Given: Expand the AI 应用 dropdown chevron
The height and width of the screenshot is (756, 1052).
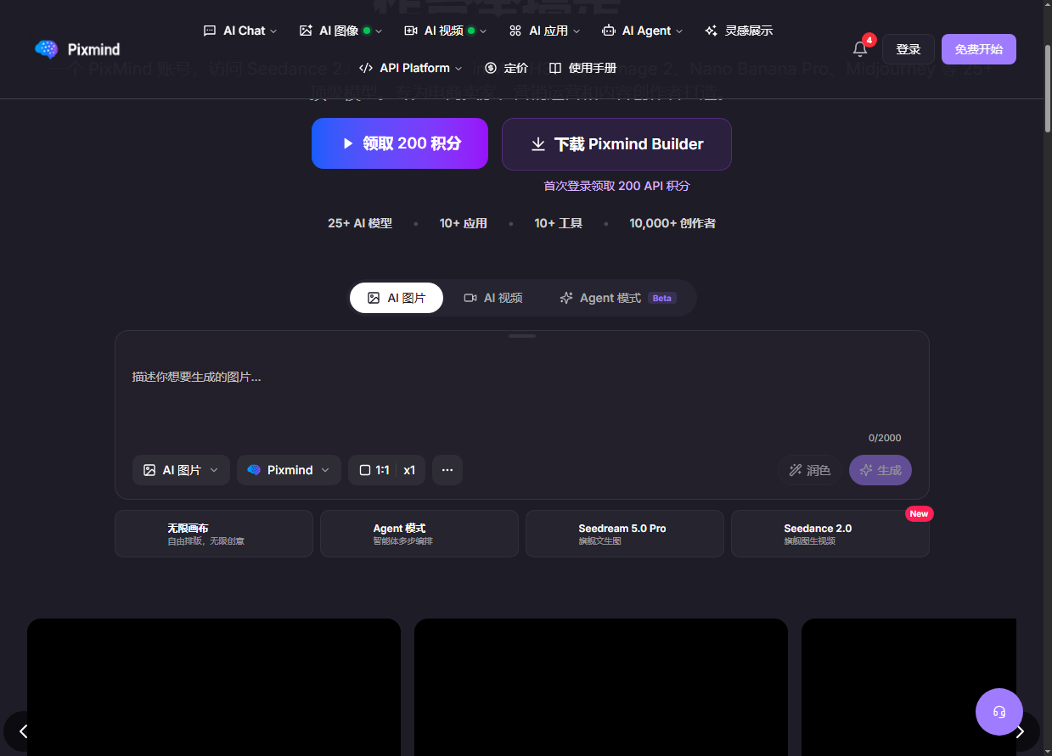Looking at the screenshot, I should point(577,31).
